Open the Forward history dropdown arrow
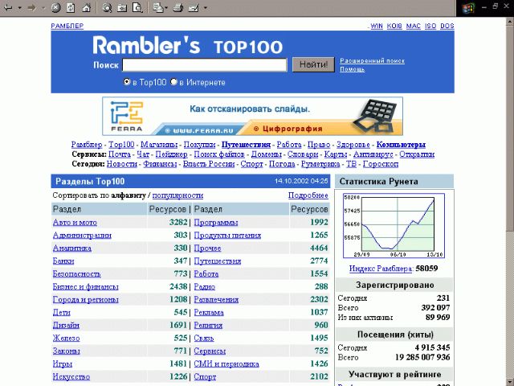Screen dimensions: 514x386 43,8
